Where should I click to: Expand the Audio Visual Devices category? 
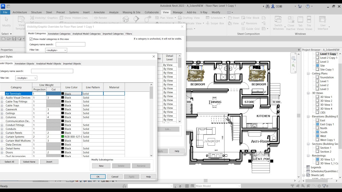click(x=2, y=98)
